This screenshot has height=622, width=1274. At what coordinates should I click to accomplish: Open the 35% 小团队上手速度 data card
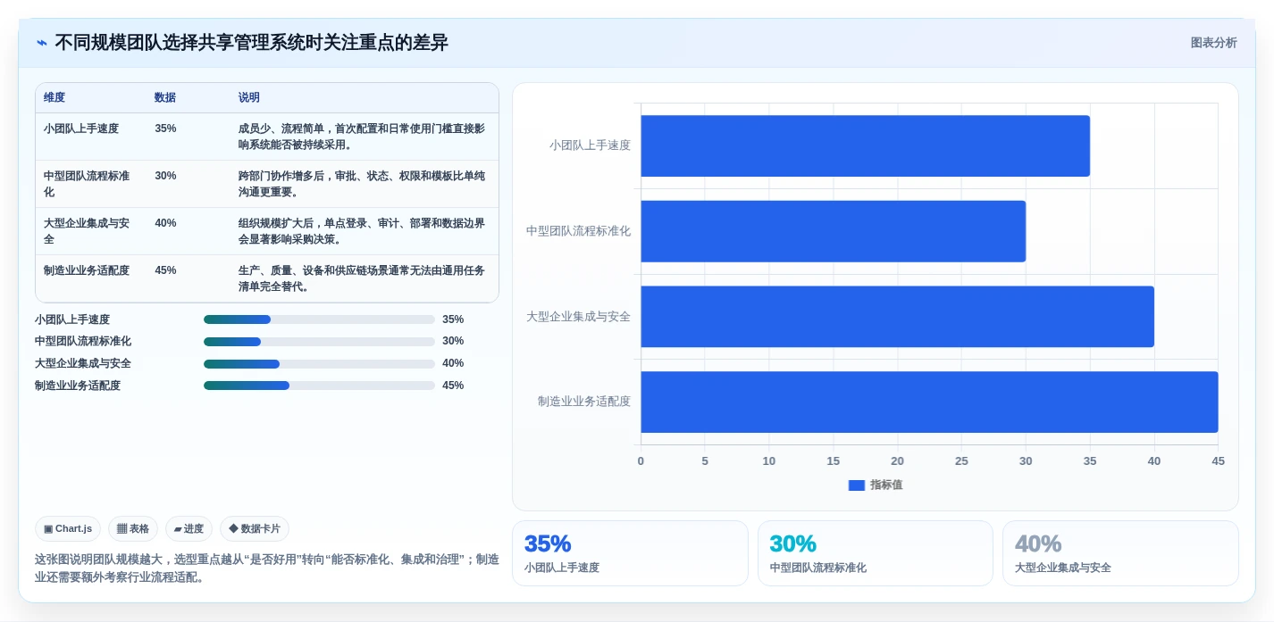click(630, 553)
